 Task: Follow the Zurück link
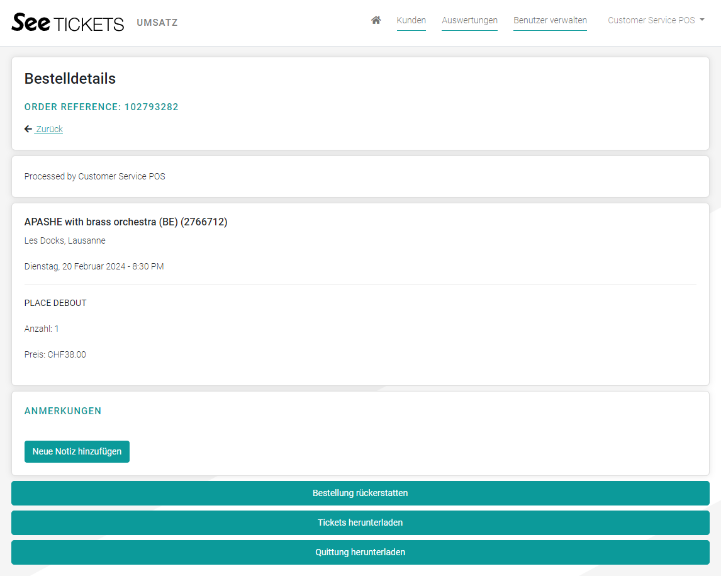(x=49, y=129)
